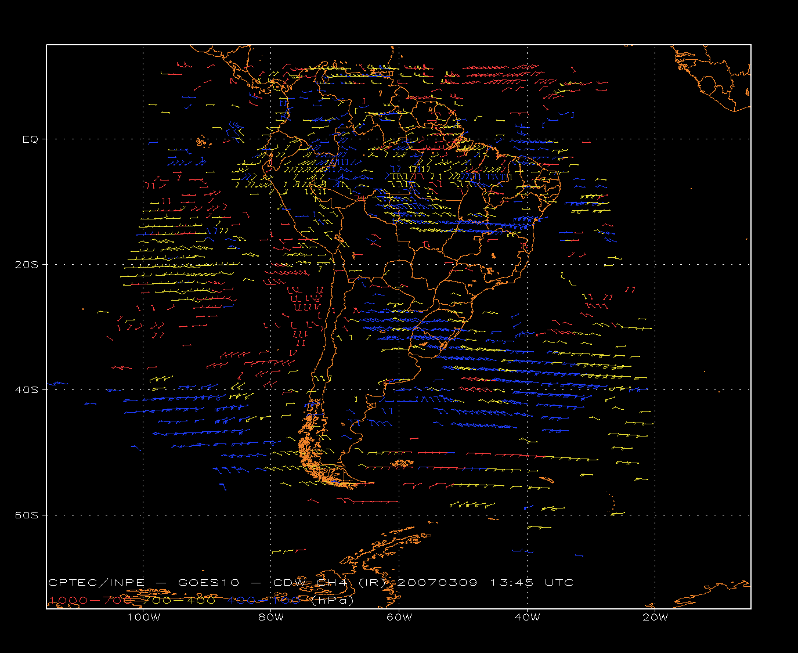Click the 20W longitude label
The width and height of the screenshot is (798, 653).
[x=655, y=617]
